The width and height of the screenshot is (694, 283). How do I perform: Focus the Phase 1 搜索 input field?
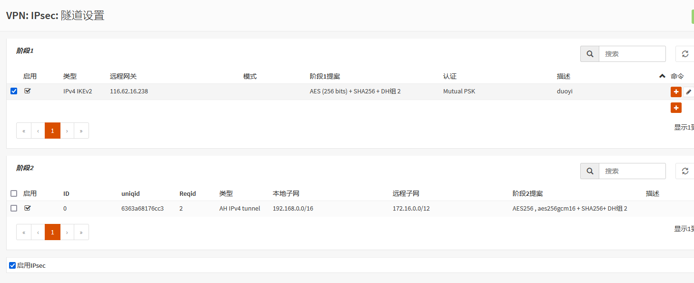point(632,54)
